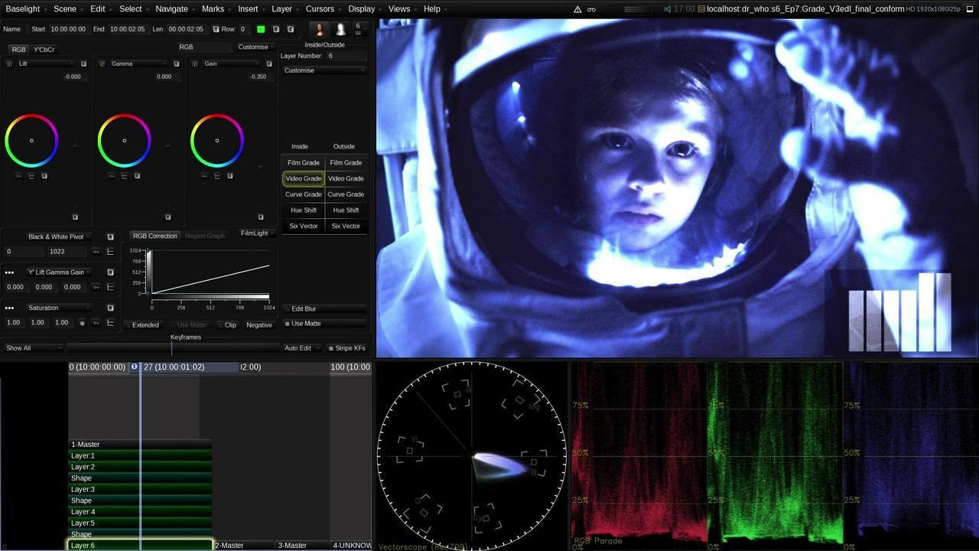Open the Customise dropdown under Layer Number
This screenshot has height=551, width=979.
click(324, 70)
